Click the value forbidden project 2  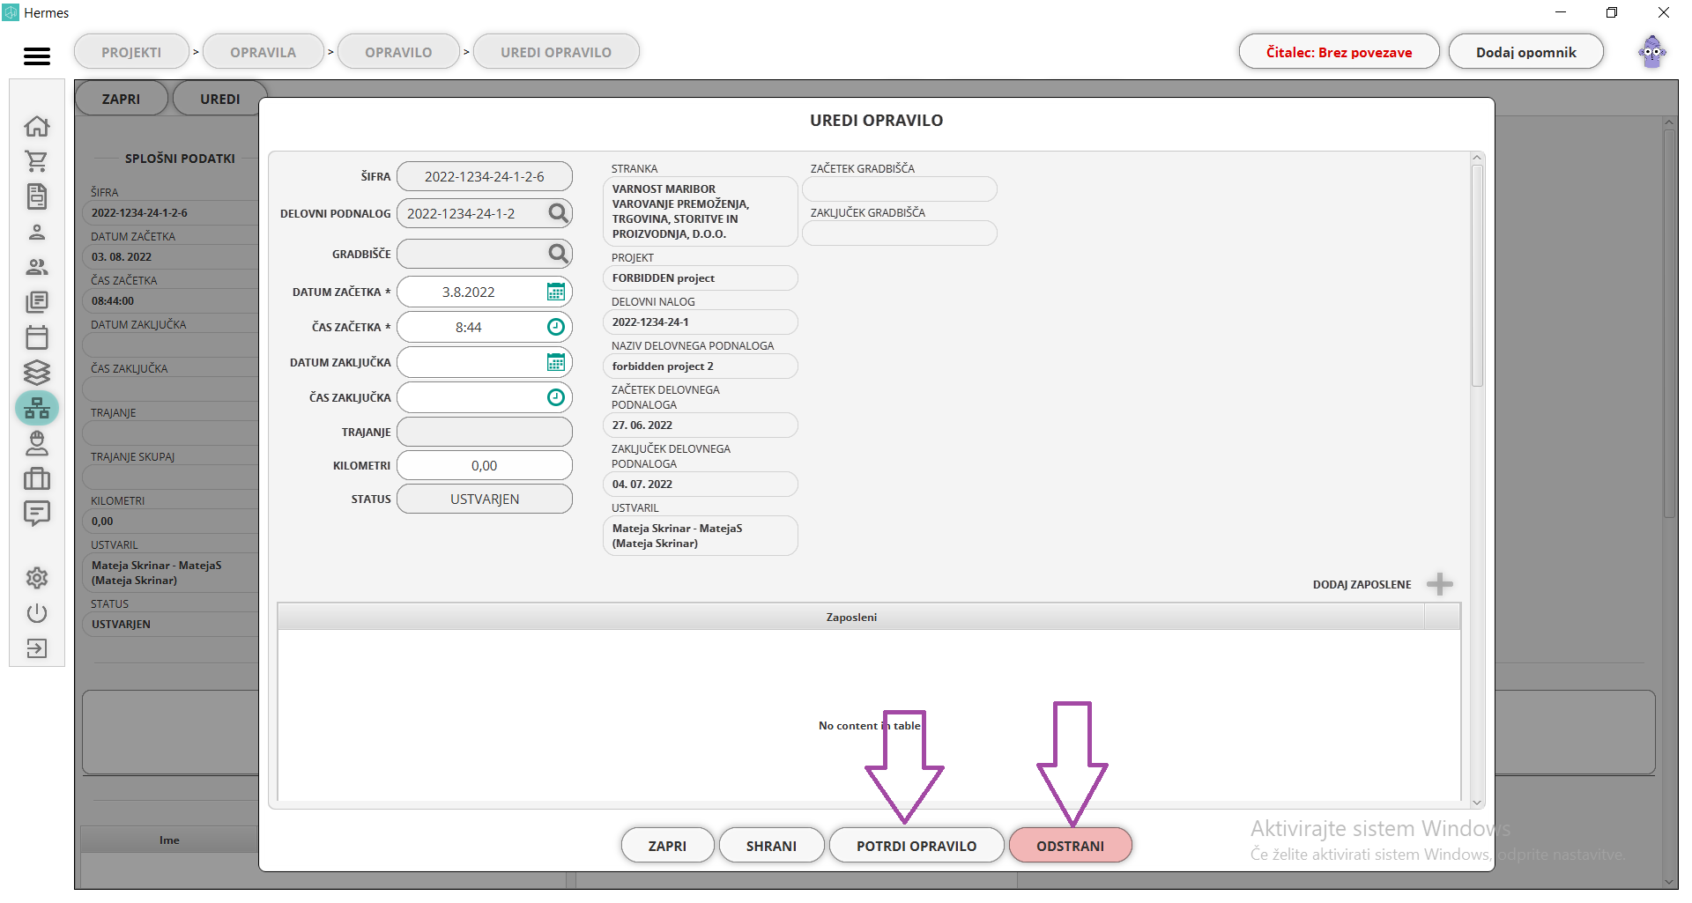701,366
